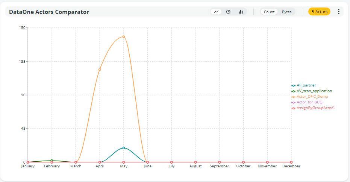
Task: Switch to line chart view
Action: tap(216, 12)
